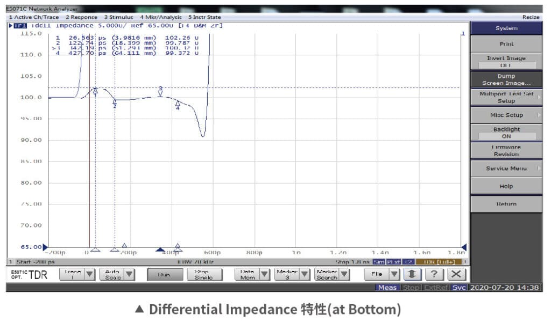Click the Svc status indicator
Screen dimensions: 551x330
(x=459, y=288)
